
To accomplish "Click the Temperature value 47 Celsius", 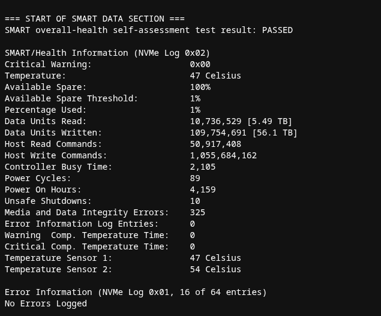I will click(215, 76).
